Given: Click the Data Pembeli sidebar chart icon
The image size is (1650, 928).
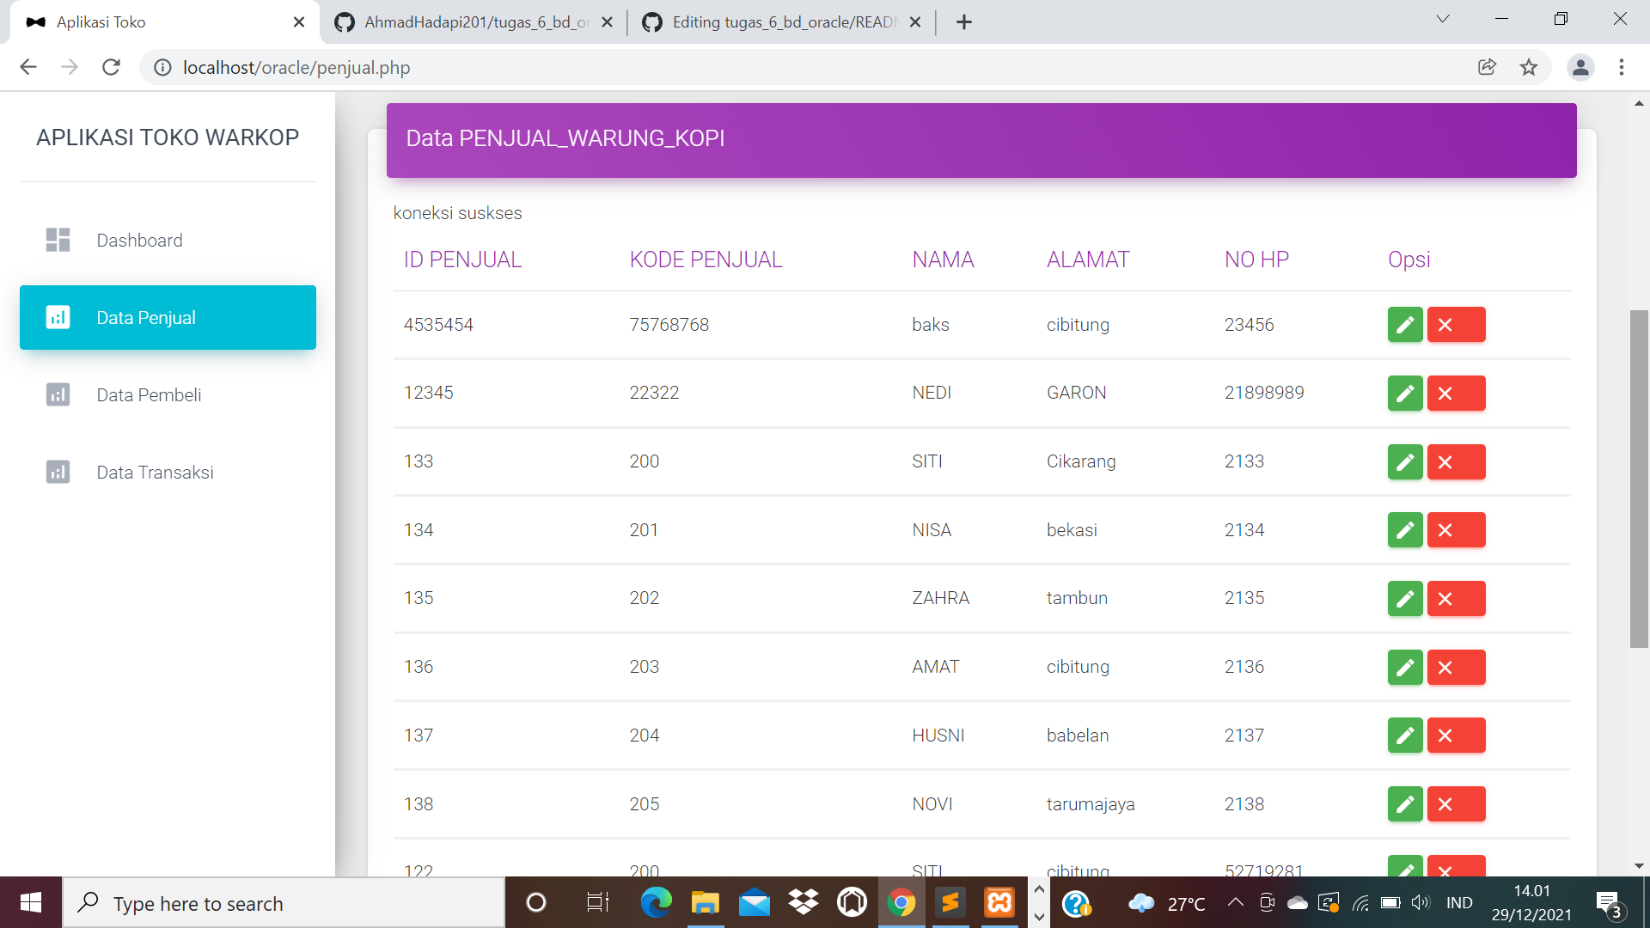Looking at the screenshot, I should pos(58,394).
